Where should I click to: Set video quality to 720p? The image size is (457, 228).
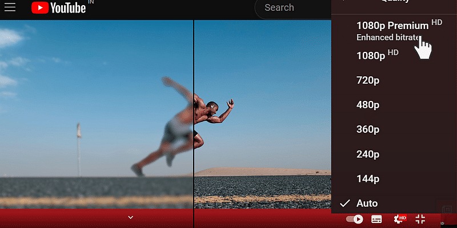click(368, 80)
